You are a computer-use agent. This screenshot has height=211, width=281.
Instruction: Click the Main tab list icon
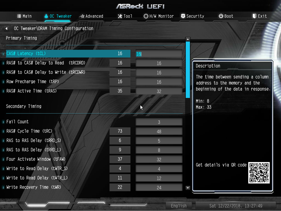point(19,16)
